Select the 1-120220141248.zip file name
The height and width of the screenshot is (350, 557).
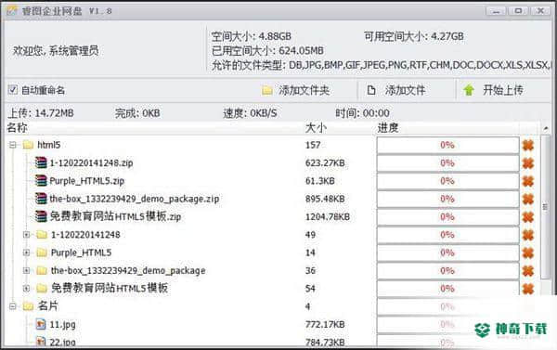(x=91, y=163)
